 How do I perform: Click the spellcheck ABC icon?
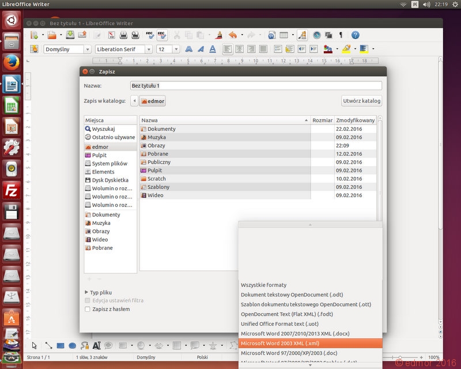(150, 35)
